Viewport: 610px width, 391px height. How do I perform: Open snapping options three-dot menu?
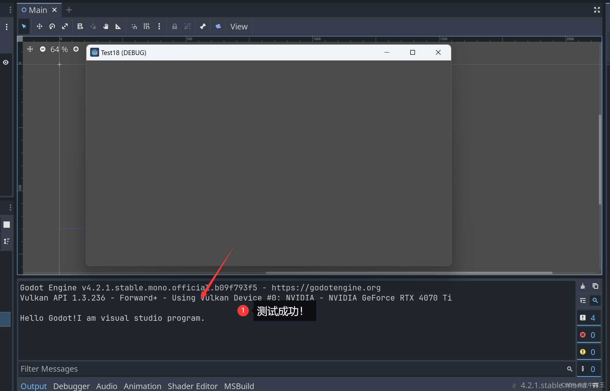click(159, 27)
